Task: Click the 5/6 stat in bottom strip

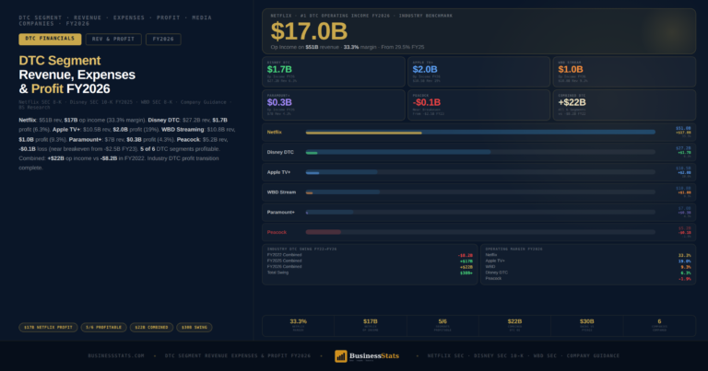Action: pyautogui.click(x=442, y=325)
